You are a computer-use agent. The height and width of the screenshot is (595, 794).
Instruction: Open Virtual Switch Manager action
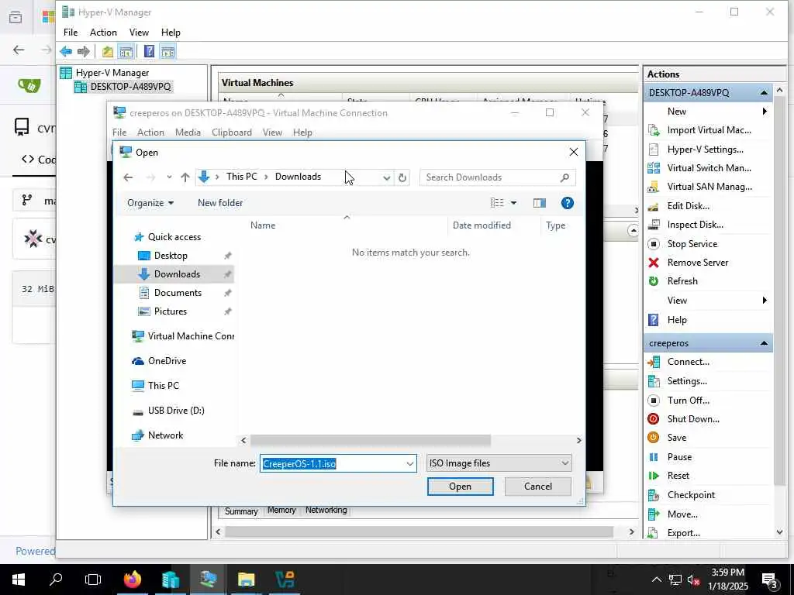(x=709, y=168)
